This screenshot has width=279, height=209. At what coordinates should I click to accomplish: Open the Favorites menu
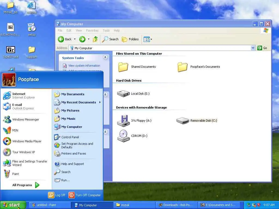point(92,30)
